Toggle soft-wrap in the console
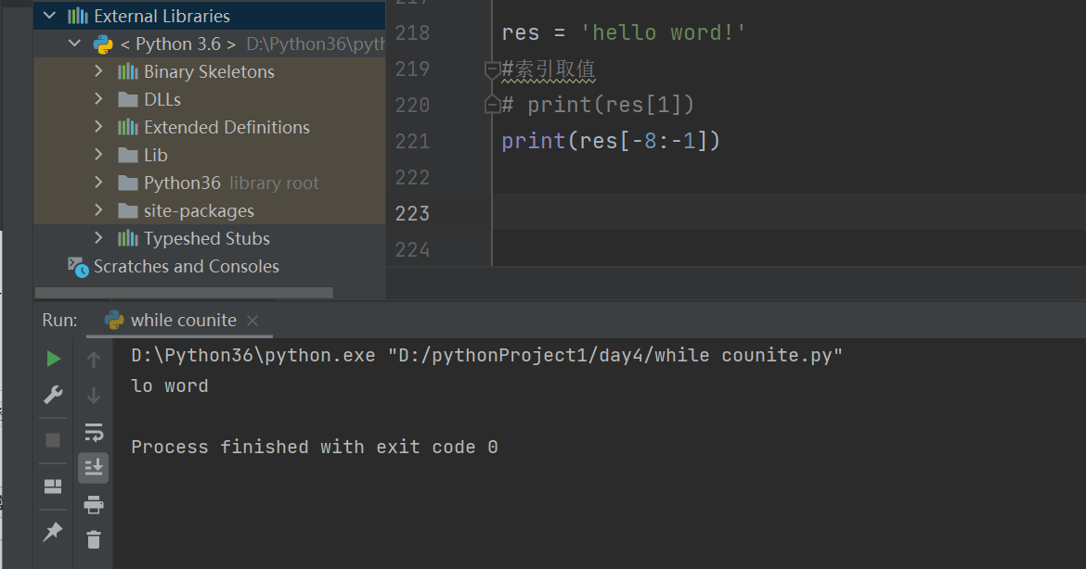 (x=94, y=432)
